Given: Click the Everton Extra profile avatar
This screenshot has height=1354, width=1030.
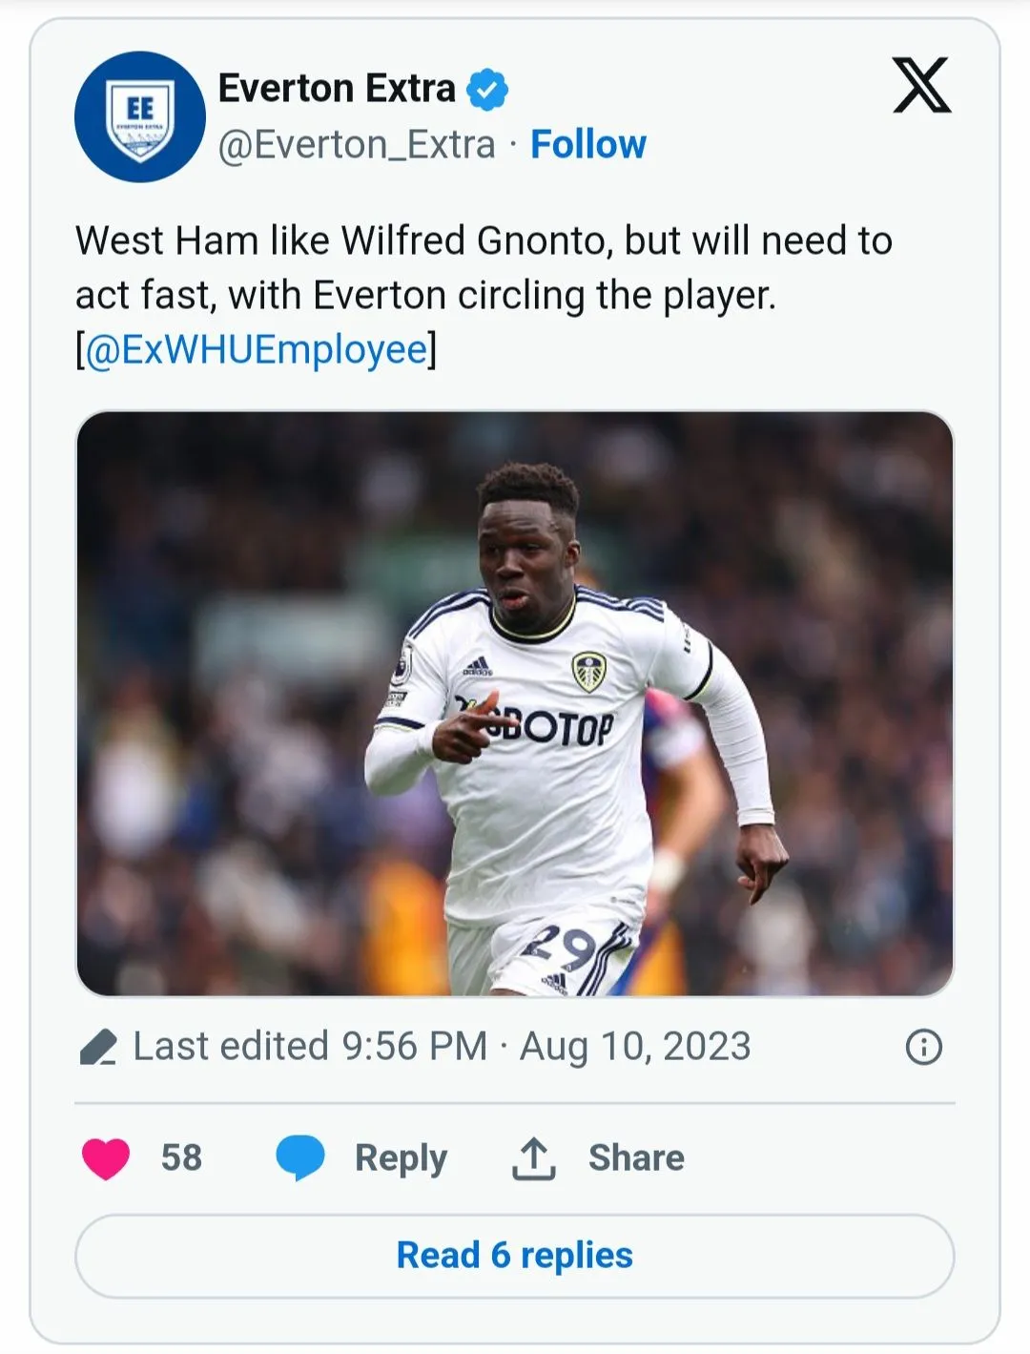Looking at the screenshot, I should tap(140, 116).
